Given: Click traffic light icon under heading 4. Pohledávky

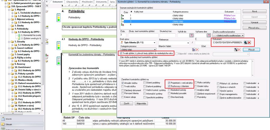Looking at the screenshot, I should (x=59, y=18).
